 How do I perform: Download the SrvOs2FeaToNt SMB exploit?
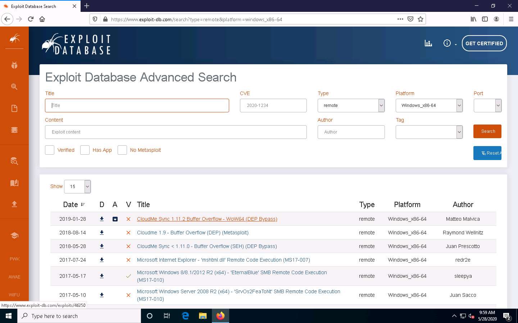pos(102,295)
